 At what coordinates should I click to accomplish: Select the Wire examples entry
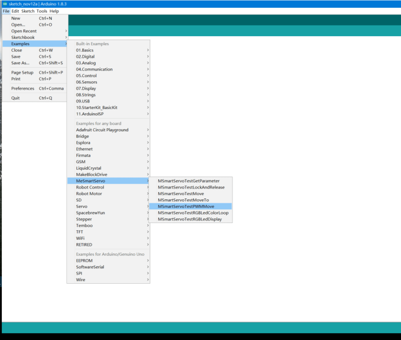pos(108,280)
